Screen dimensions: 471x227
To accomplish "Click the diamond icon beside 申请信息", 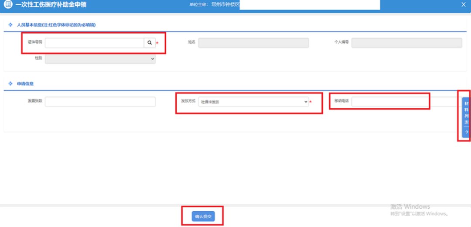I will (x=10, y=83).
